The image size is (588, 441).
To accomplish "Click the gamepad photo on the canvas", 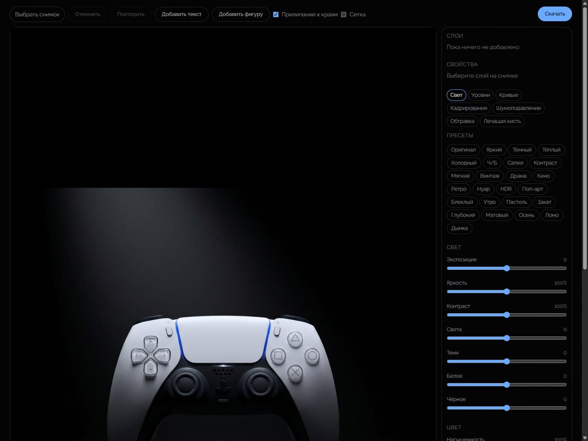I will click(223, 314).
